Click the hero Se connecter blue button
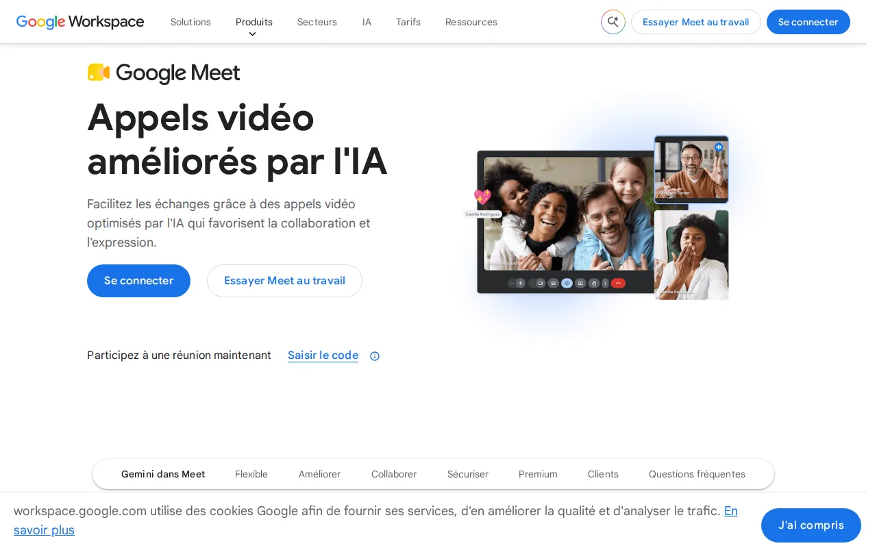This screenshot has height=548, width=877. click(x=138, y=281)
